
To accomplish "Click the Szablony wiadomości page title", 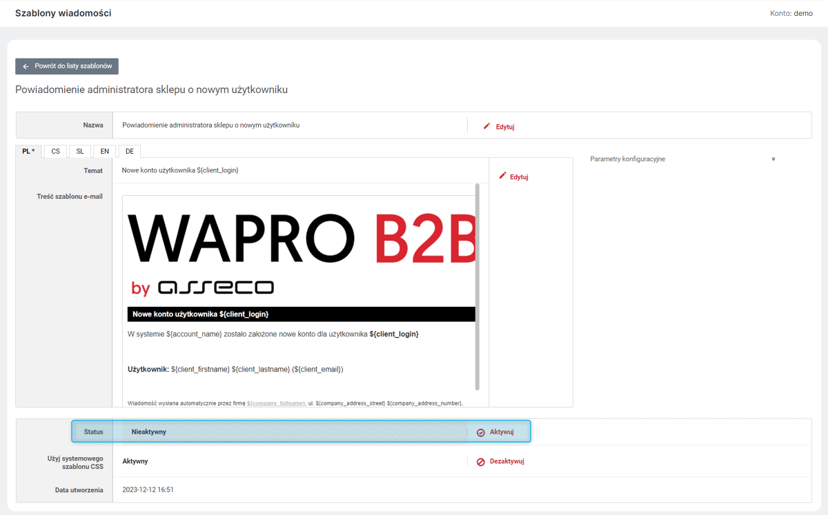I will (x=63, y=13).
